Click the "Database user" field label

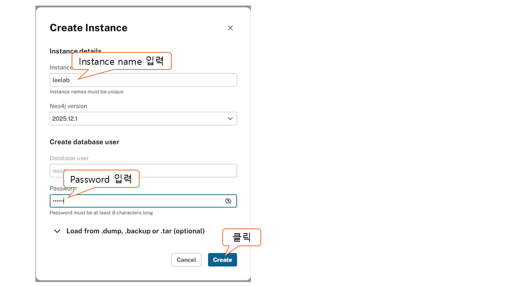click(x=69, y=158)
